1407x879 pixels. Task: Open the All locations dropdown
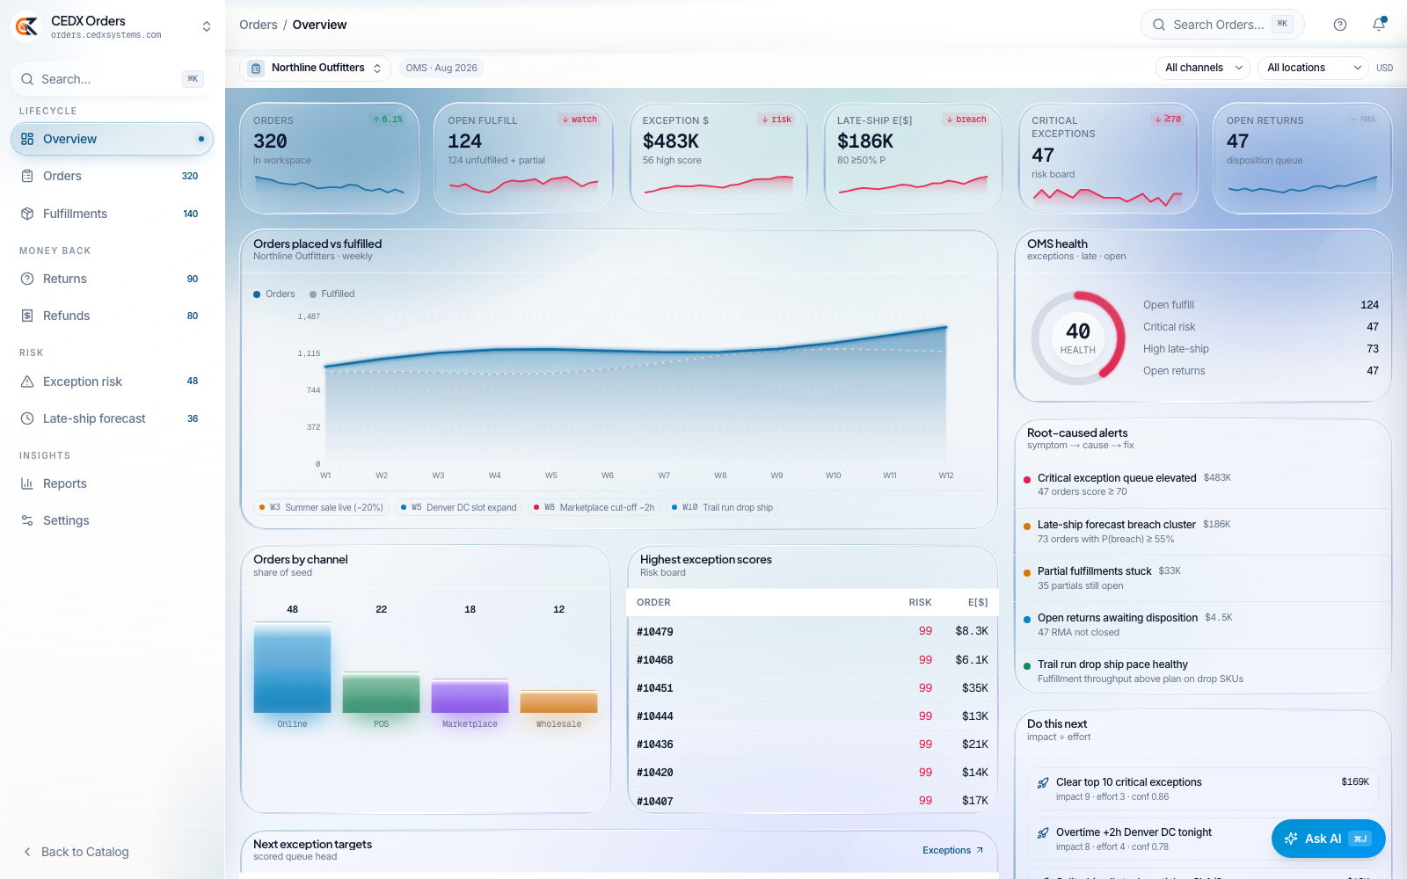[1313, 68]
